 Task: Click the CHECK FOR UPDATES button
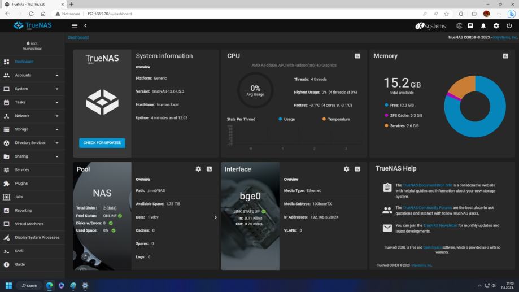[102, 143]
